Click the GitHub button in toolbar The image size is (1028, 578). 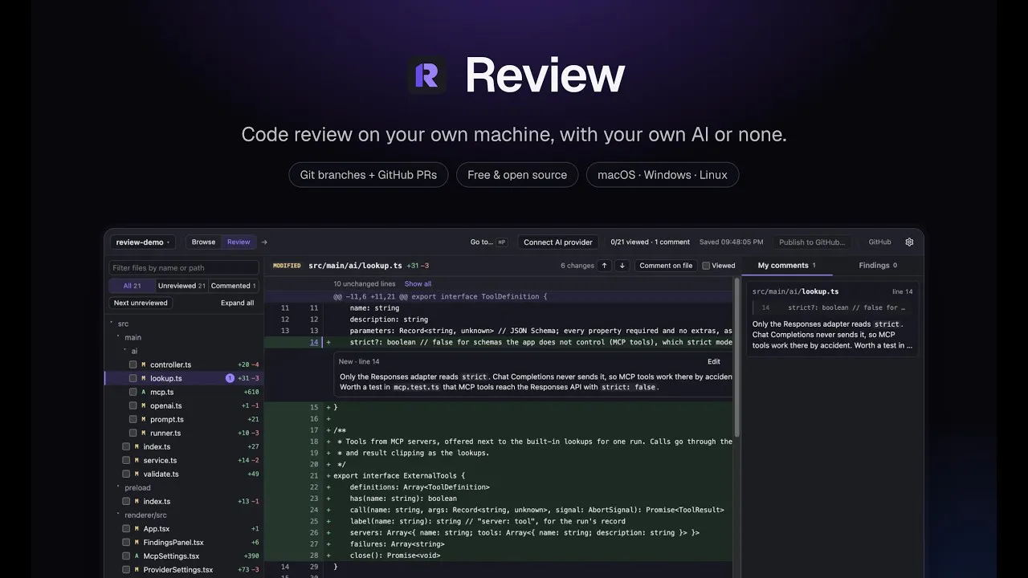pos(879,242)
